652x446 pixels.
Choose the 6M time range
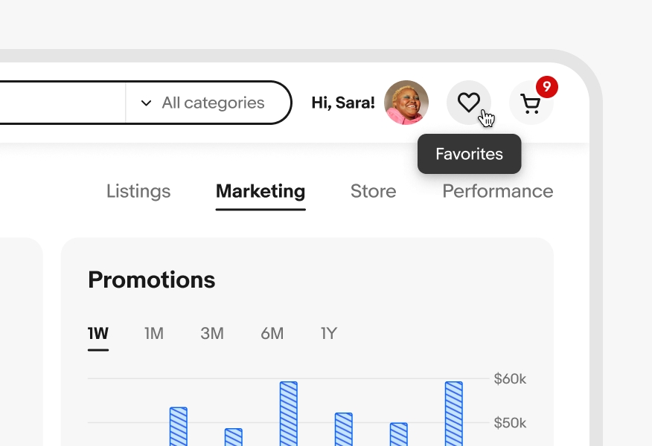272,334
